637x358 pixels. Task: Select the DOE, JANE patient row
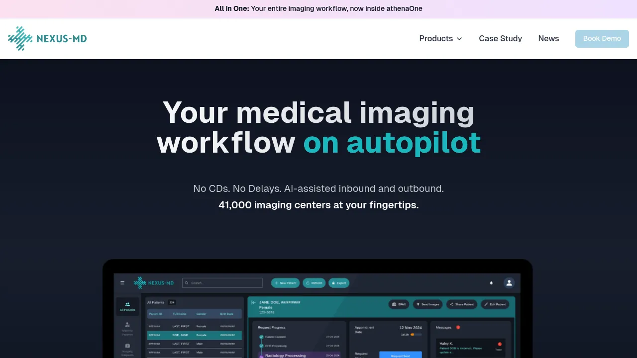[195, 335]
